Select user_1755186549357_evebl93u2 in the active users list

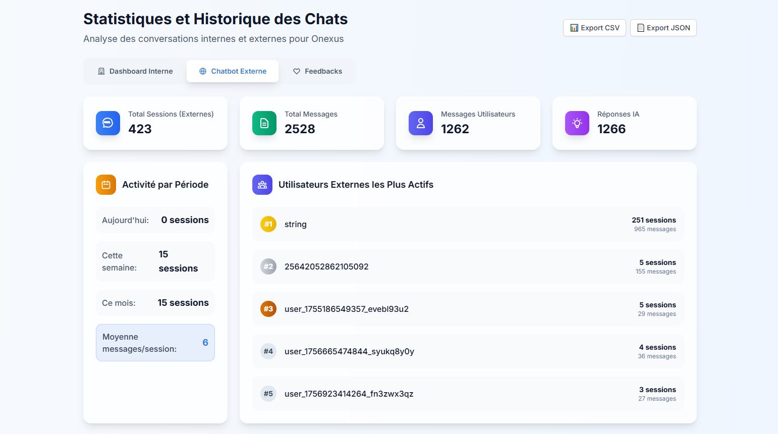click(467, 309)
